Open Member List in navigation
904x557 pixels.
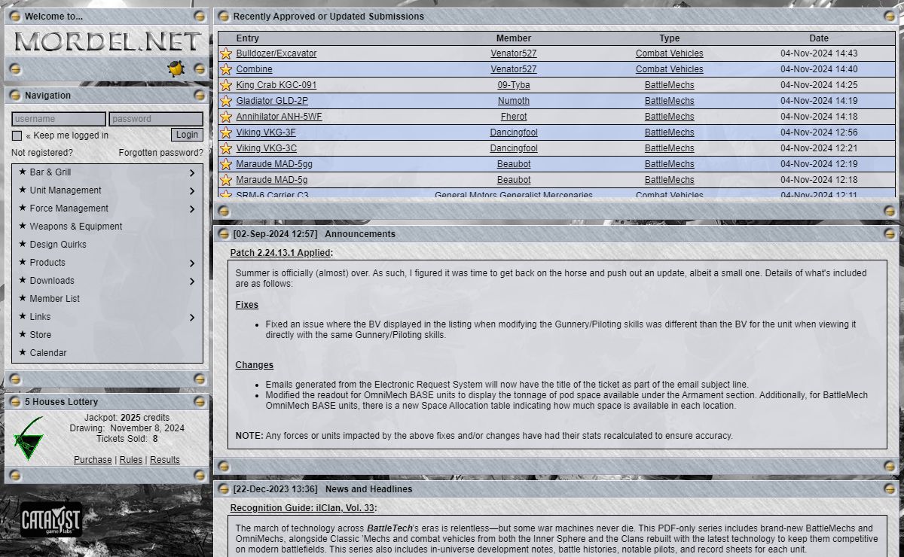coord(55,299)
